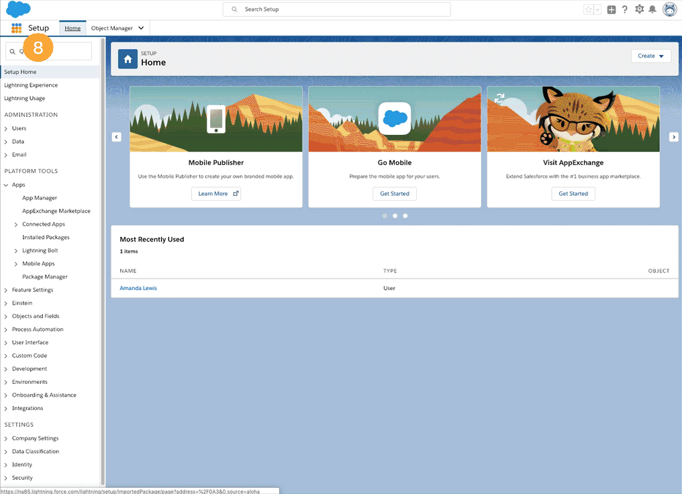Open the user profile avatar

click(669, 9)
